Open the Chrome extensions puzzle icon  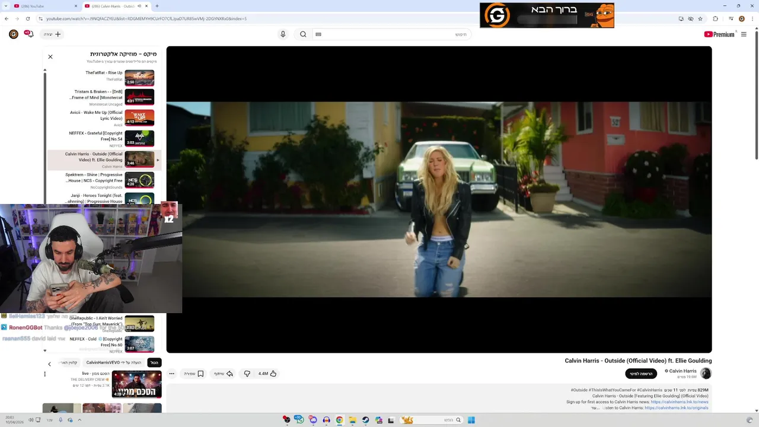716,18
